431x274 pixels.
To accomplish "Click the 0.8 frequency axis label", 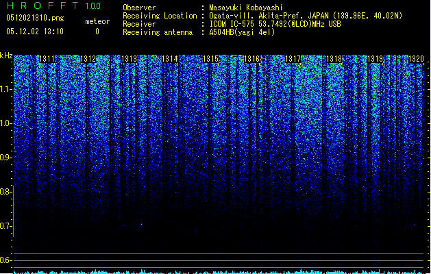I will pyautogui.click(x=6, y=192).
